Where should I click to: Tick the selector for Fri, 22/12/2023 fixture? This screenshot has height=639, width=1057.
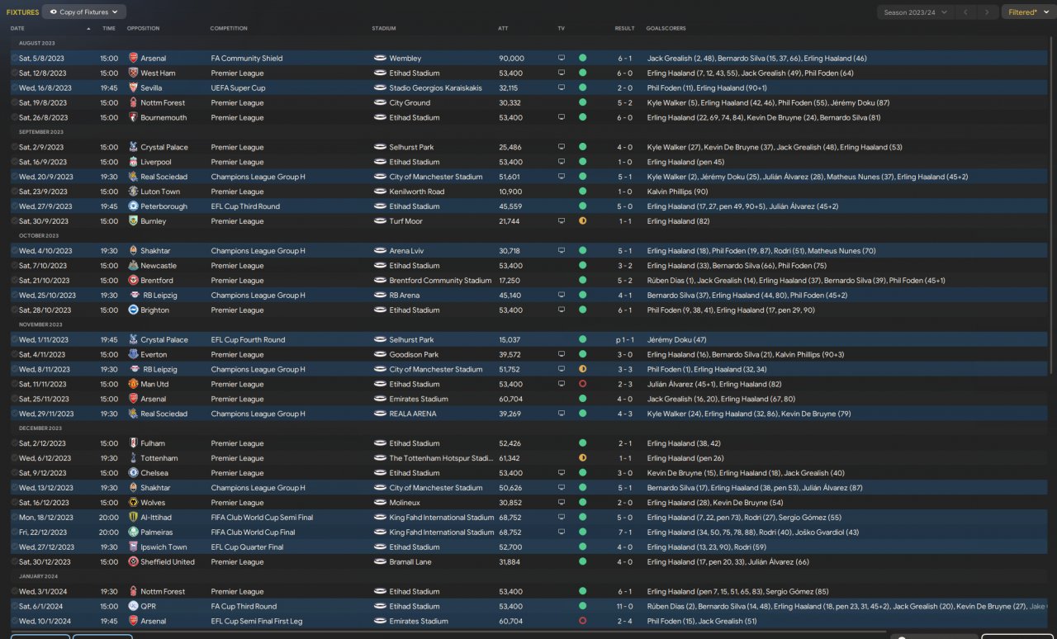(14, 532)
